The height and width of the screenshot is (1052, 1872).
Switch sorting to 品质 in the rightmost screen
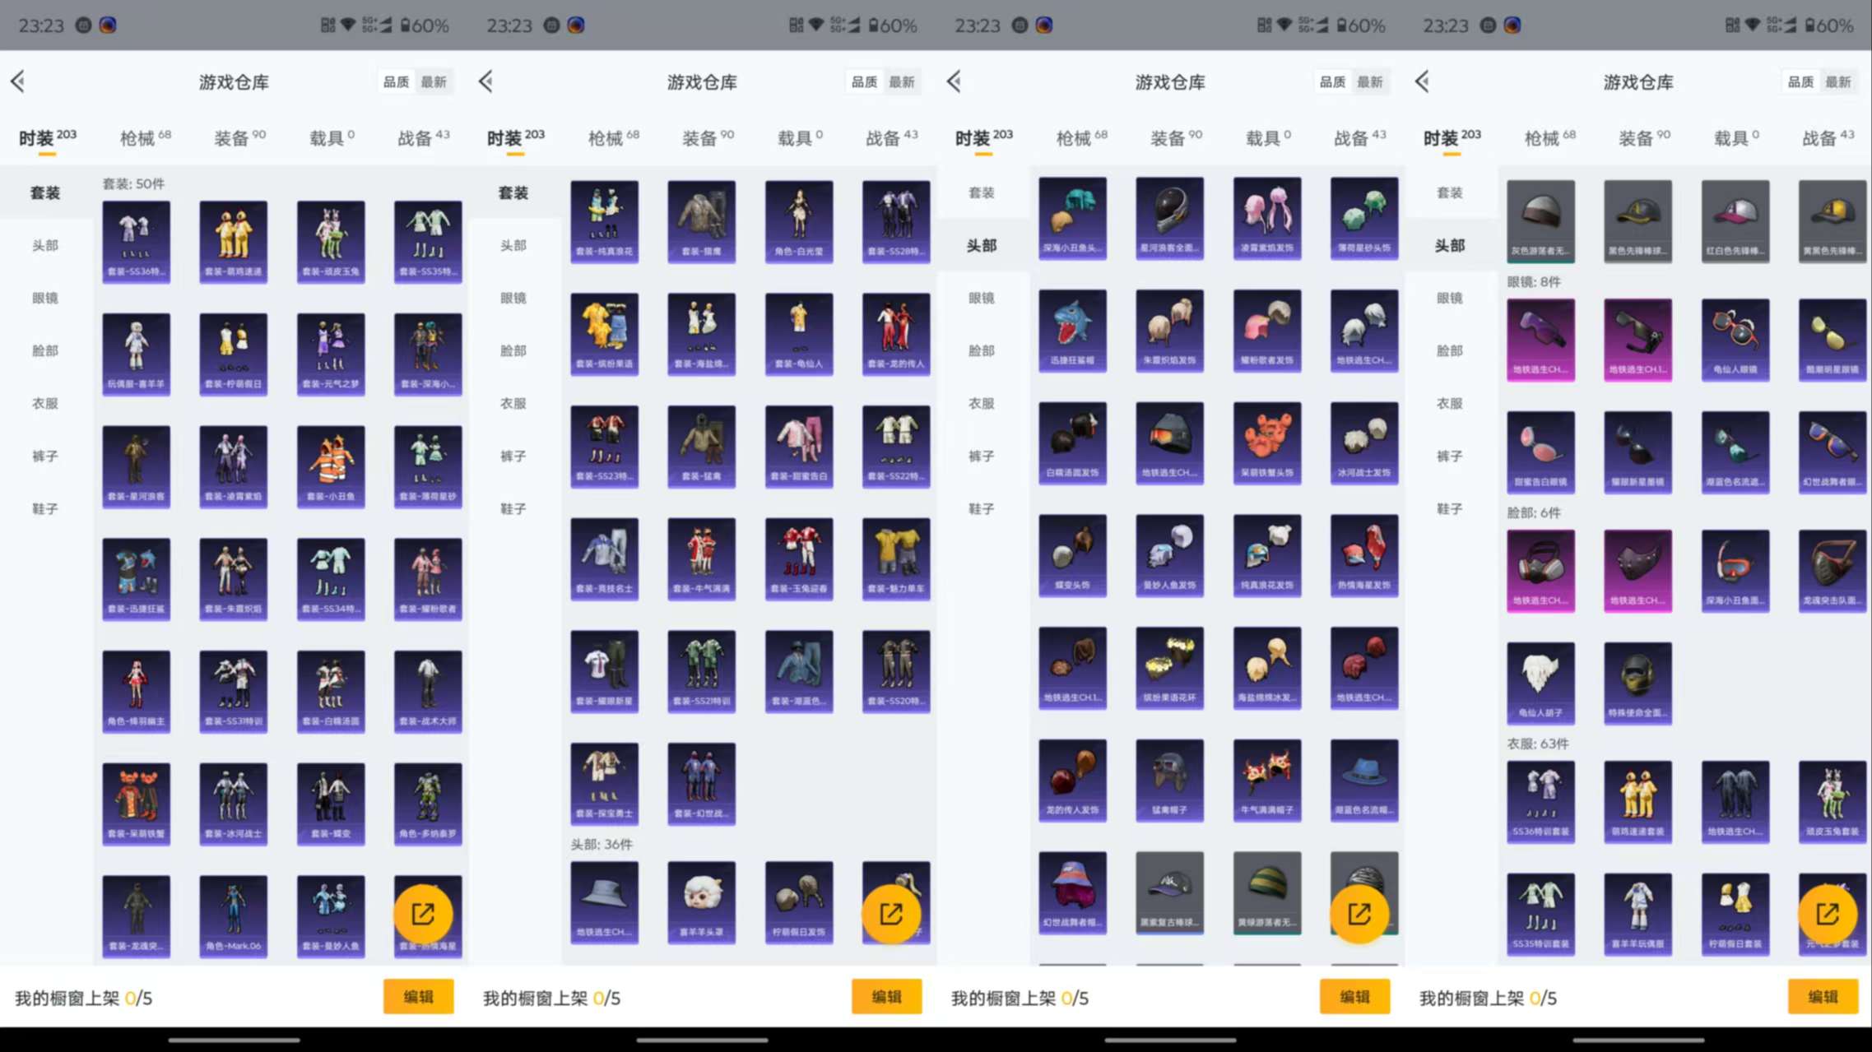1800,82
